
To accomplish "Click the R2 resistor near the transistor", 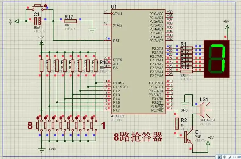I will (x=177, y=123).
